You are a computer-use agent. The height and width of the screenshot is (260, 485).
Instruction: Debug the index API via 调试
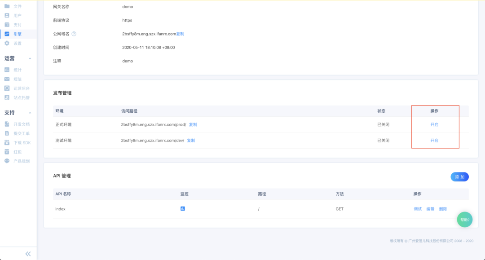(418, 209)
